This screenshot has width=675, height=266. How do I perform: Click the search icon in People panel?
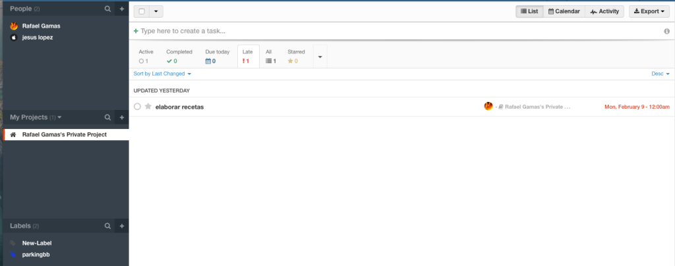108,9
